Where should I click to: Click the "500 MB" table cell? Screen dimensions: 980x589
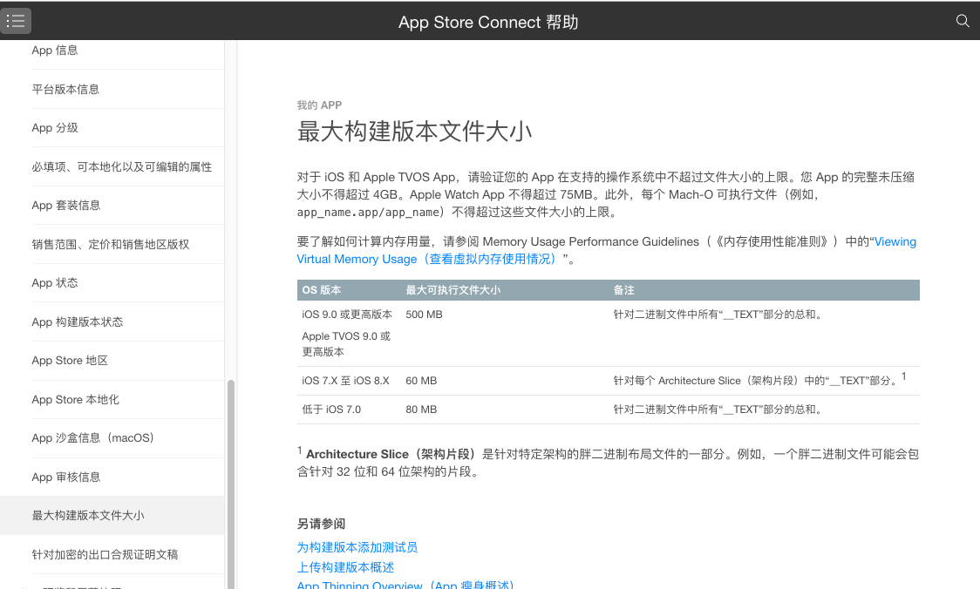[424, 315]
